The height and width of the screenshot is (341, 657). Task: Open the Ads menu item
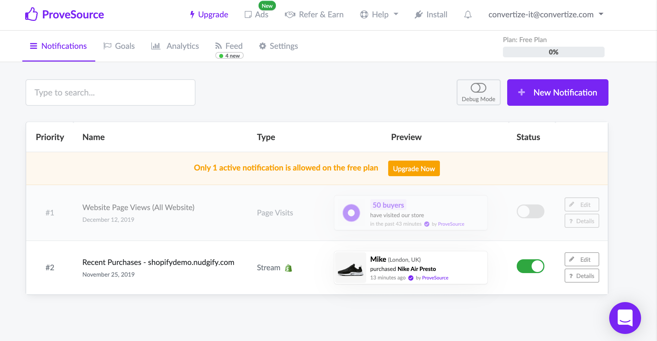pos(256,15)
